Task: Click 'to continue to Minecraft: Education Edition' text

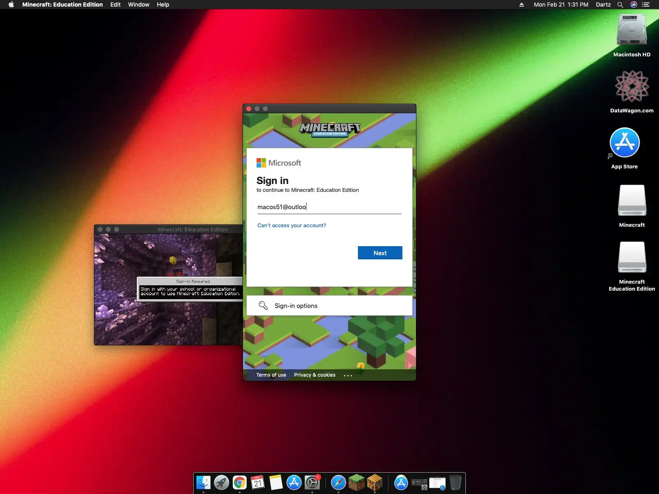Action: [307, 190]
